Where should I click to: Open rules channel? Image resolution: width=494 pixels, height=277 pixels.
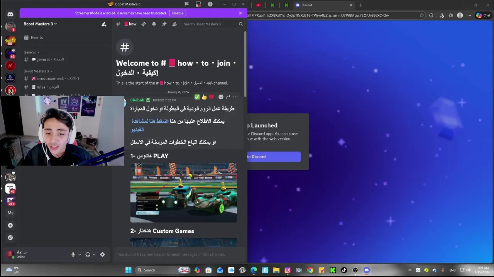tap(66, 87)
